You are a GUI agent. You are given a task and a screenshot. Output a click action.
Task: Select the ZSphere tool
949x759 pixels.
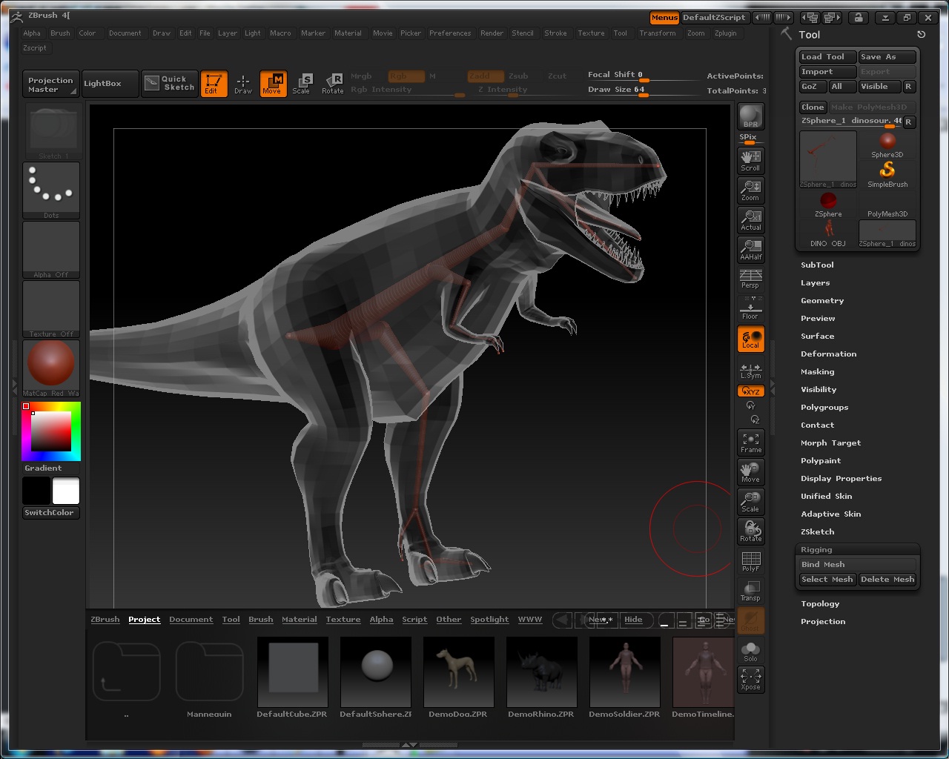[x=828, y=205]
